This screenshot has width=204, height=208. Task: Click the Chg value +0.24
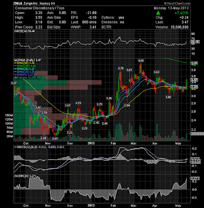[x=184, y=18]
